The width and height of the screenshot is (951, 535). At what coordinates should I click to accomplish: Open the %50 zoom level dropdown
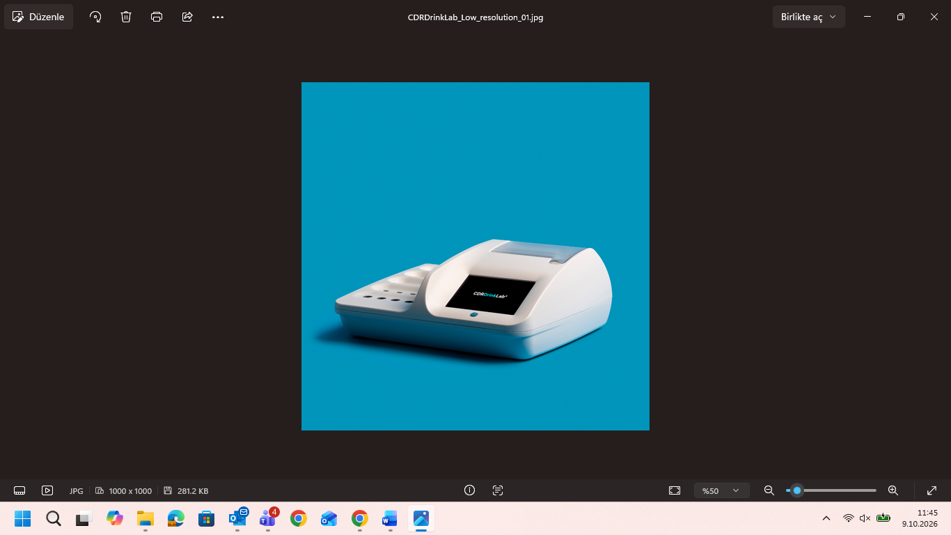tap(721, 490)
